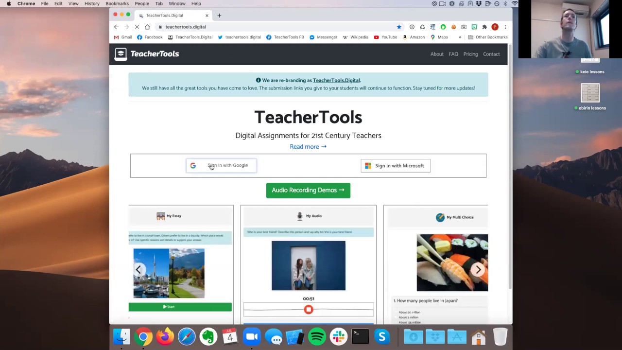Advance carousel with the right arrow

click(478, 269)
